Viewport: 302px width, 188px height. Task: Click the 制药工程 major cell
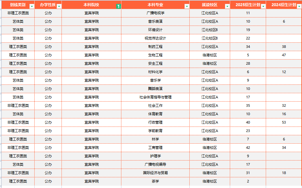pos(155,47)
